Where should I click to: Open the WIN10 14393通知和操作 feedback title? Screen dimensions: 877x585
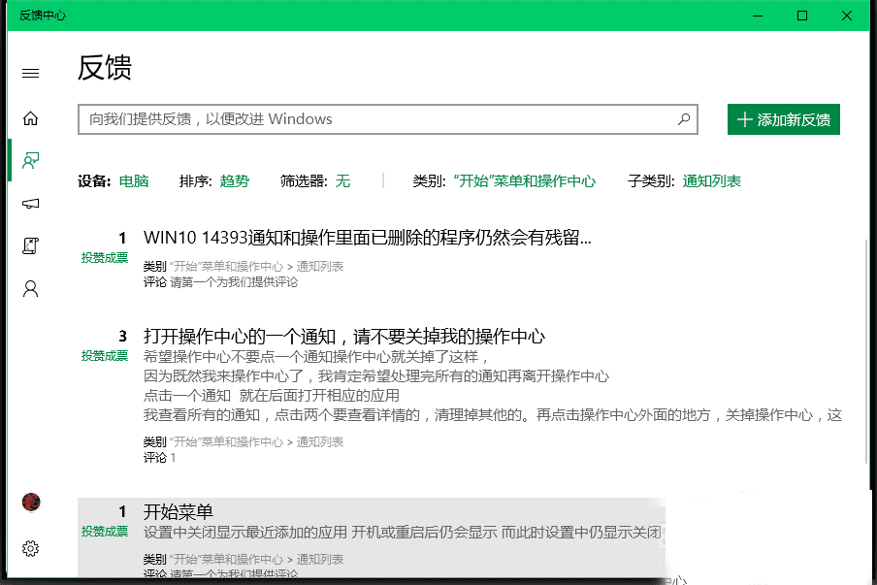pyautogui.click(x=367, y=238)
